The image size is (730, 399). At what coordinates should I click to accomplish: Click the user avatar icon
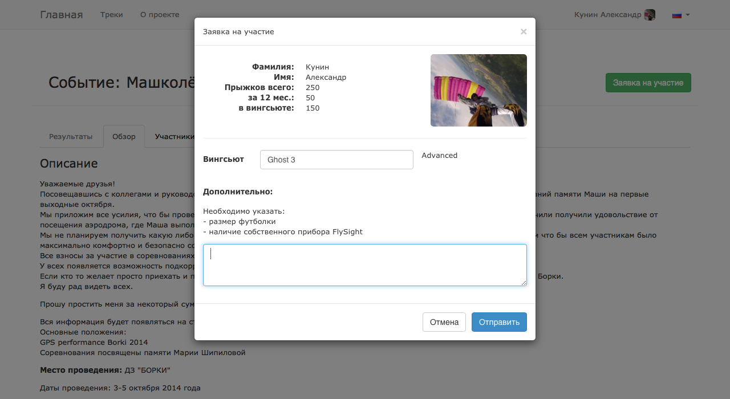[650, 15]
